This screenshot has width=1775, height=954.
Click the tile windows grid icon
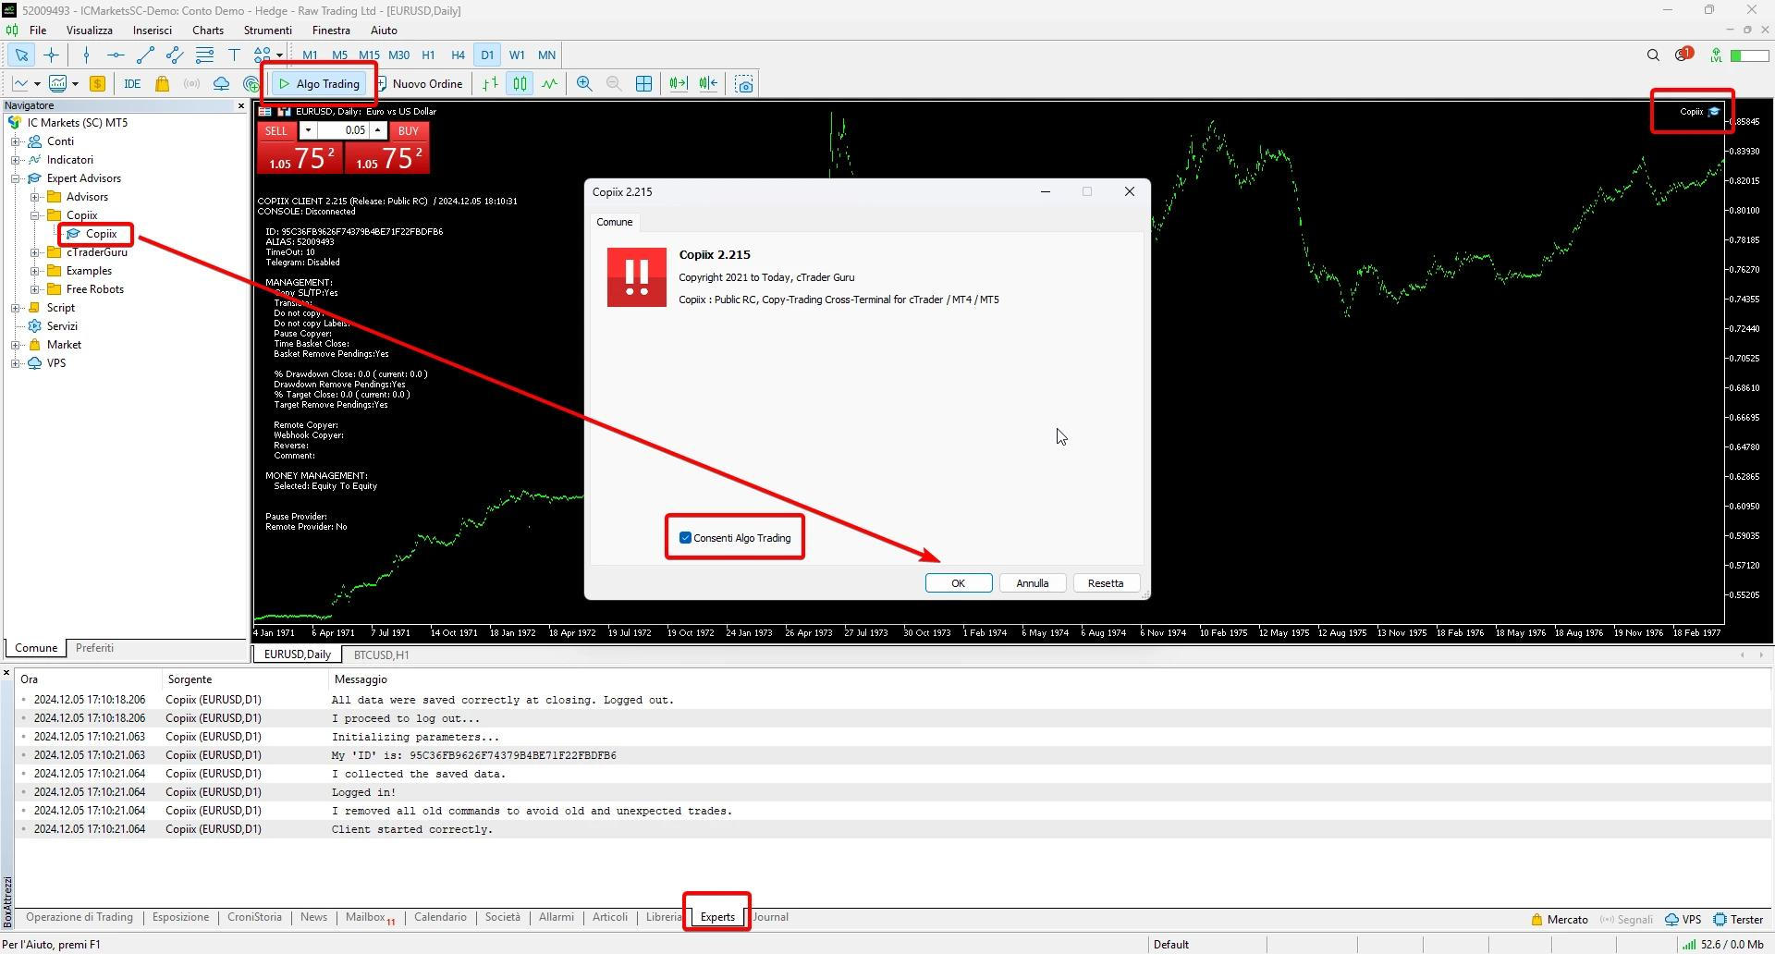coord(643,84)
